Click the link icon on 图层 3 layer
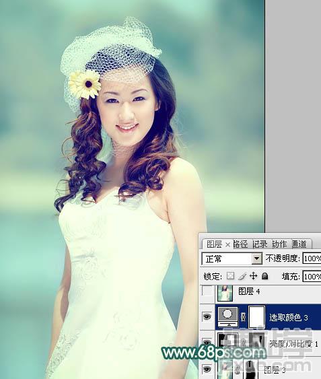The image size is (321, 379). 238,370
